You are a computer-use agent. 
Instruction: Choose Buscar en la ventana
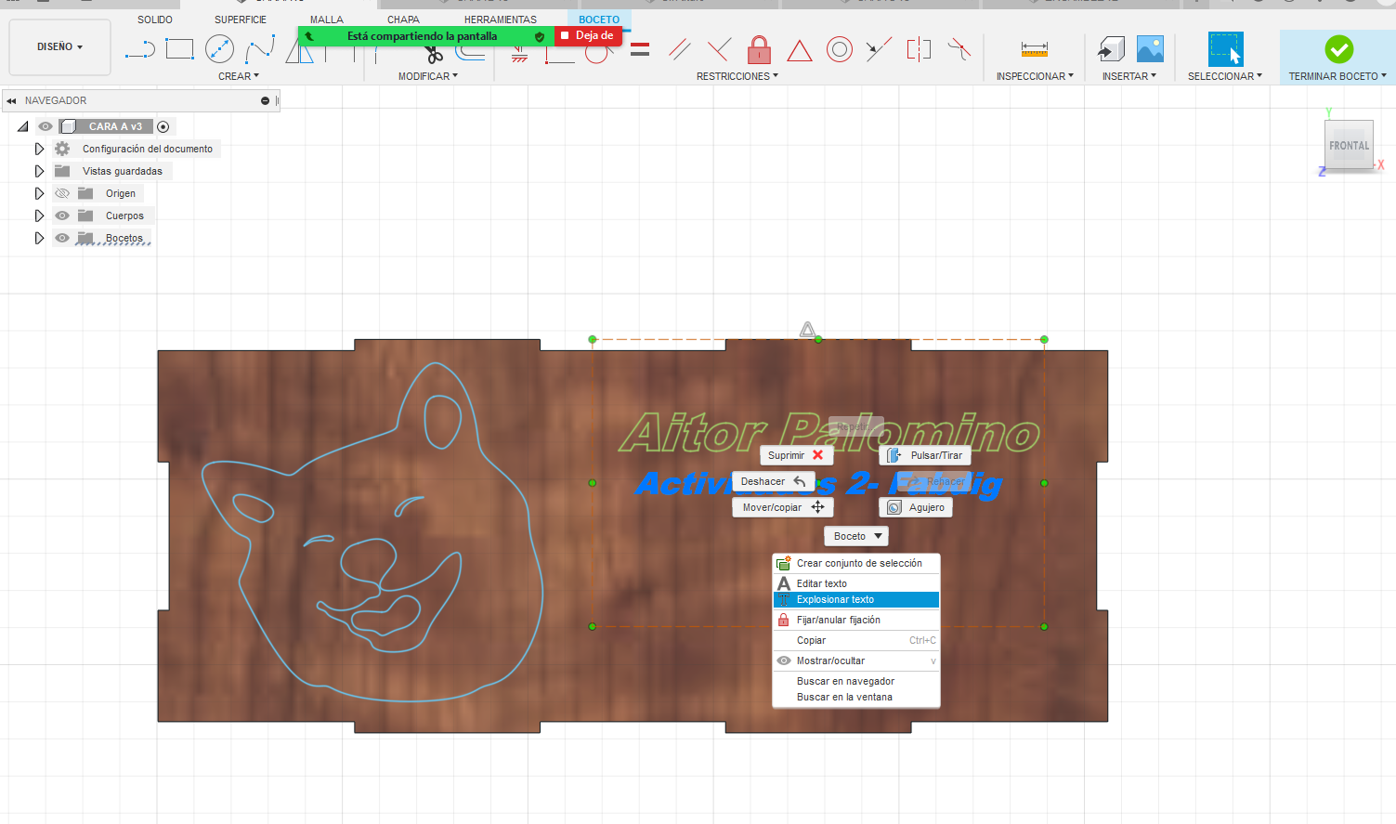[856, 697]
